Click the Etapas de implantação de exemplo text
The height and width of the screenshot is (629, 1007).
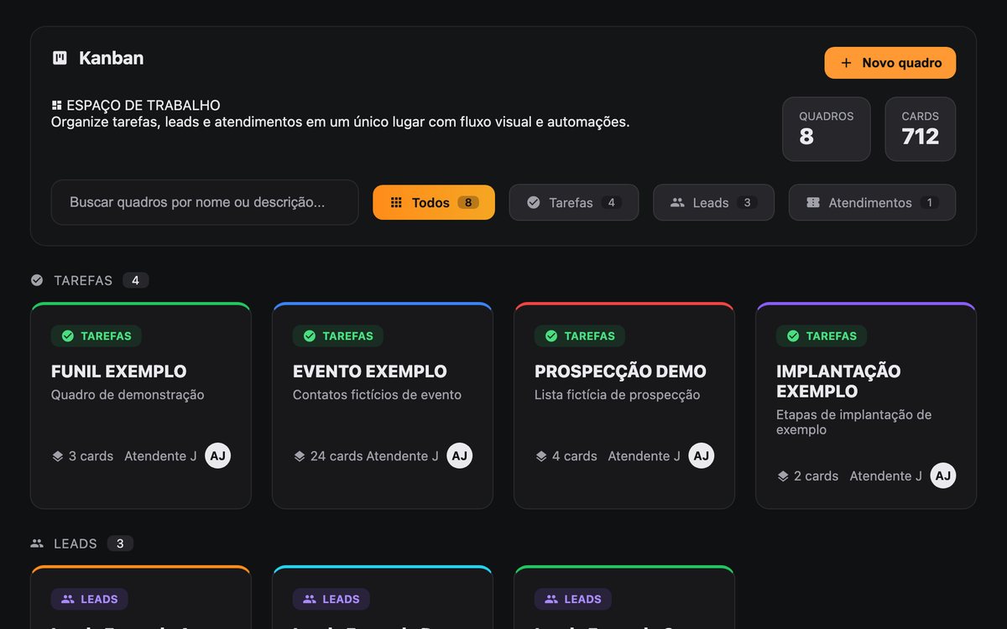854,422
